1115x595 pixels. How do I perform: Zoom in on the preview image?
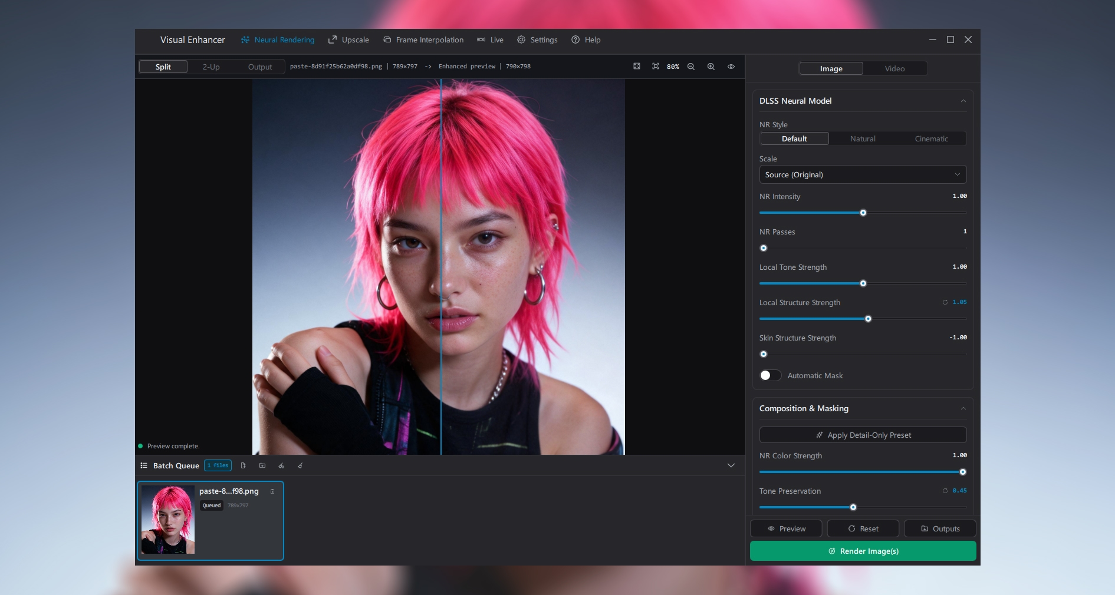[x=711, y=67]
